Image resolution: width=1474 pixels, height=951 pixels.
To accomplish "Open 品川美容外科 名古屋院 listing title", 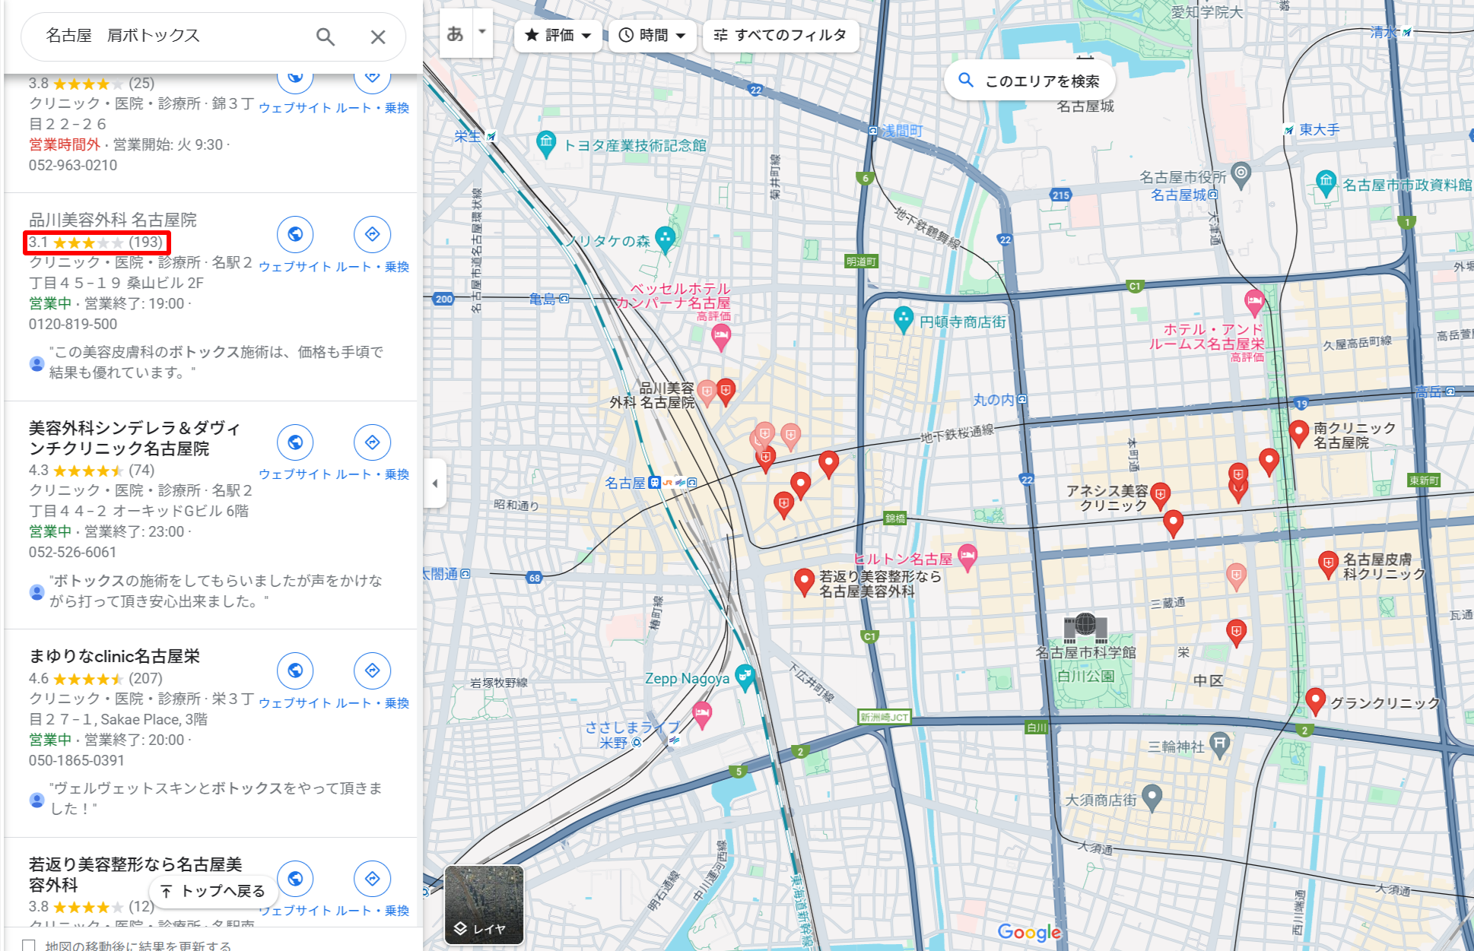I will point(113,220).
